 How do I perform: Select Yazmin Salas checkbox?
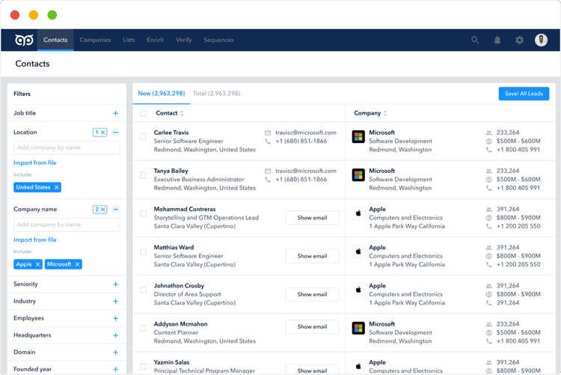pos(144,367)
